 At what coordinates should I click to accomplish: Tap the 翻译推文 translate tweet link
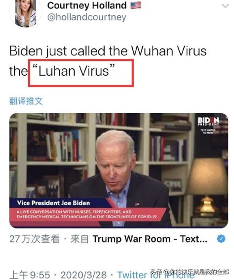click(26, 101)
